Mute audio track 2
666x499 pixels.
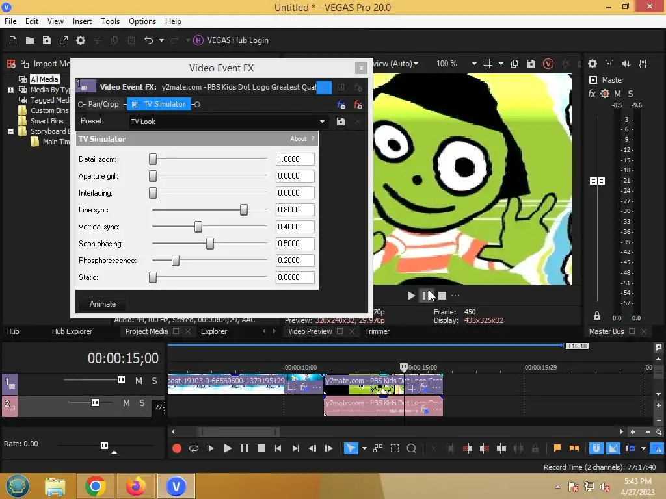(126, 403)
